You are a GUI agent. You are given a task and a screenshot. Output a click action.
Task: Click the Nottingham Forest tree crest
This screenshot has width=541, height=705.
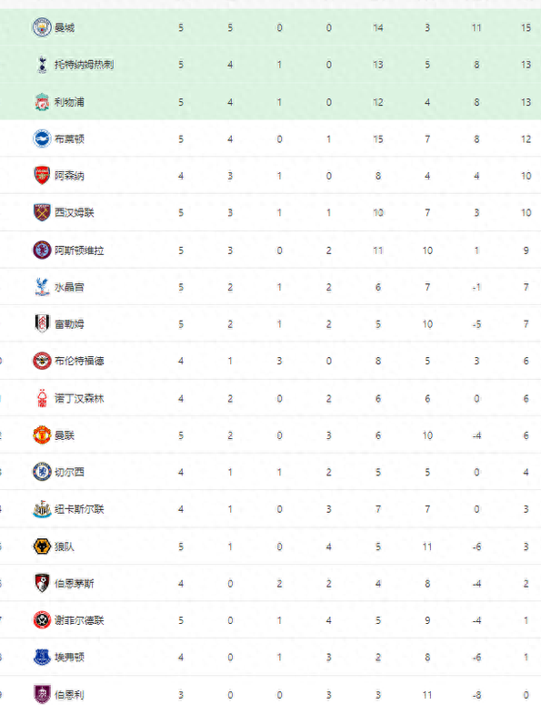pyautogui.click(x=42, y=398)
